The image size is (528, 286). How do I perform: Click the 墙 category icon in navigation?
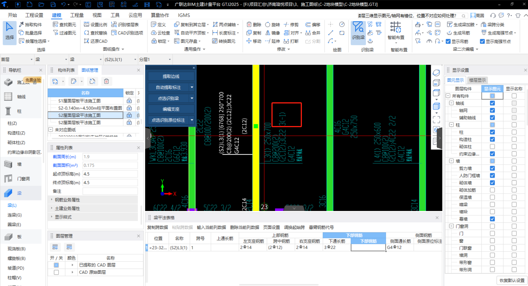point(8,164)
